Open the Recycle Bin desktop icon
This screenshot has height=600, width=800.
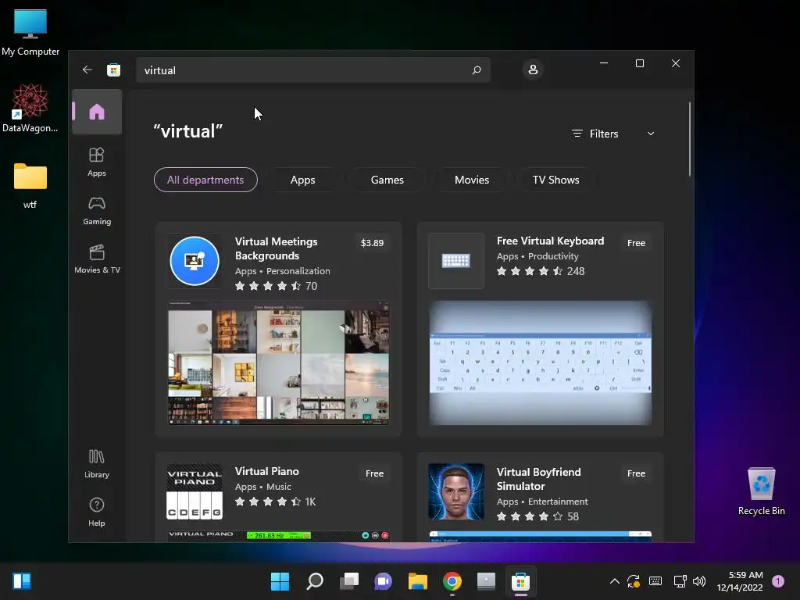point(761,491)
